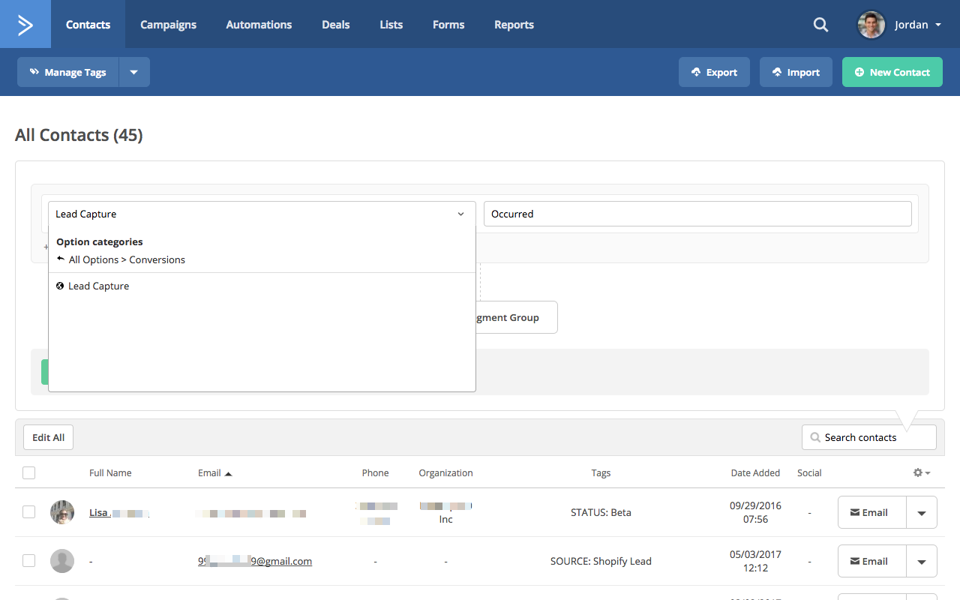Expand the Email action dropdown for Lisa
This screenshot has width=960, height=600.
point(922,513)
